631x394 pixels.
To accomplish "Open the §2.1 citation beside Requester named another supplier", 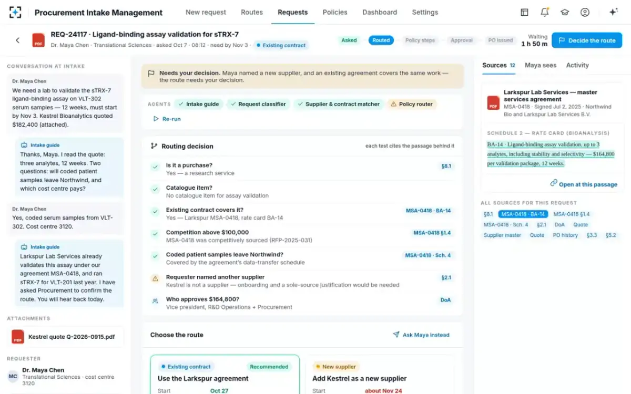I will click(x=446, y=277).
